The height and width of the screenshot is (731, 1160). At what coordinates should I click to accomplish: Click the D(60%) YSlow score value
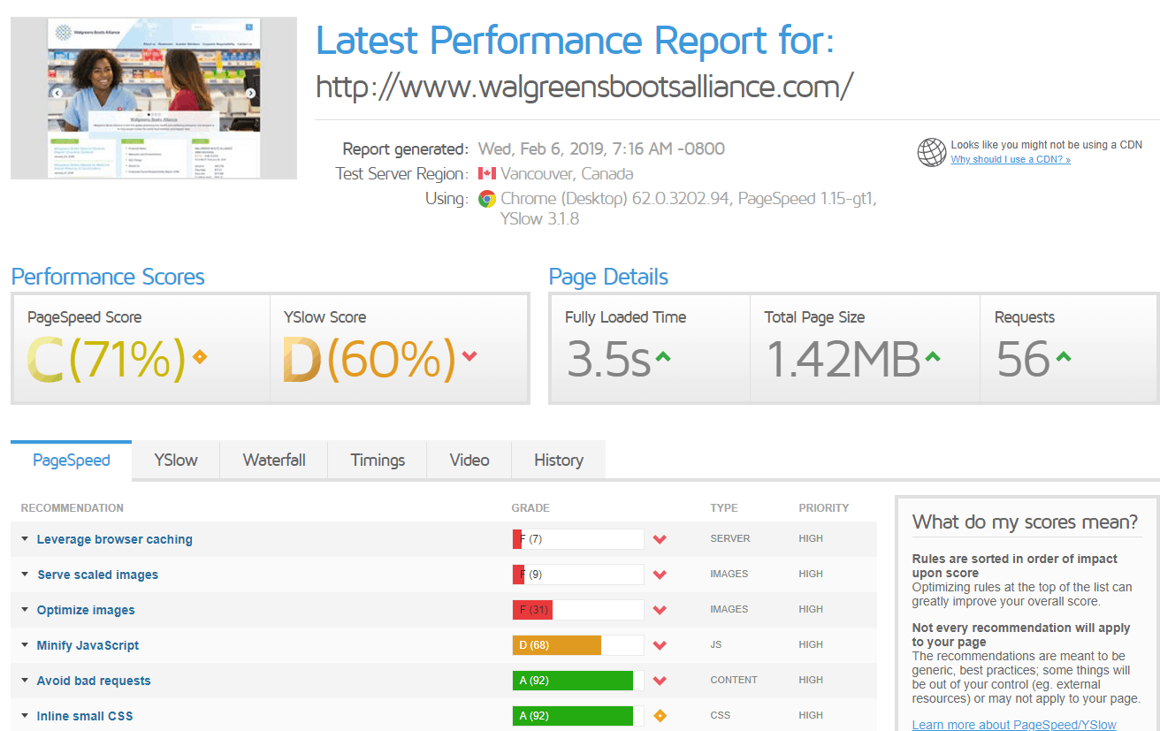(x=370, y=360)
